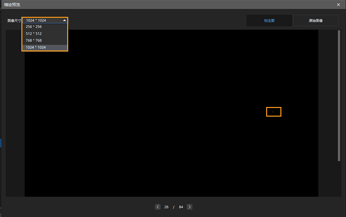
Task: Switch to the 原始图像 tab
Action: 315,20
